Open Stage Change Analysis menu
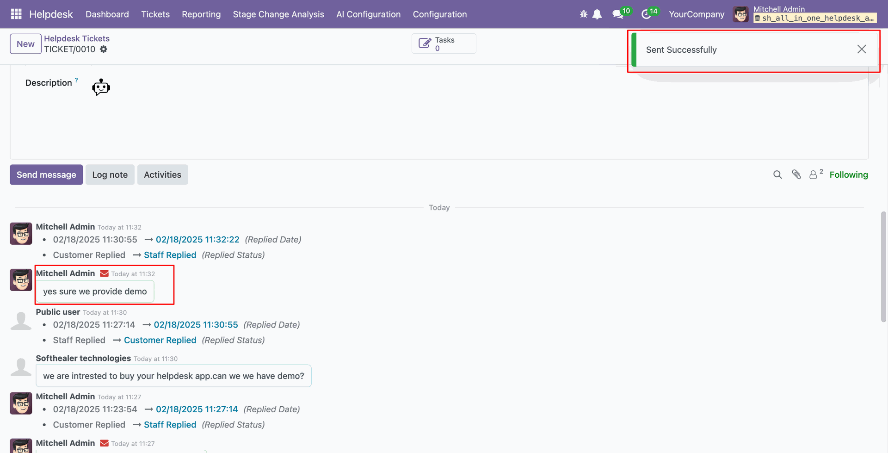This screenshot has width=888, height=453. click(278, 14)
